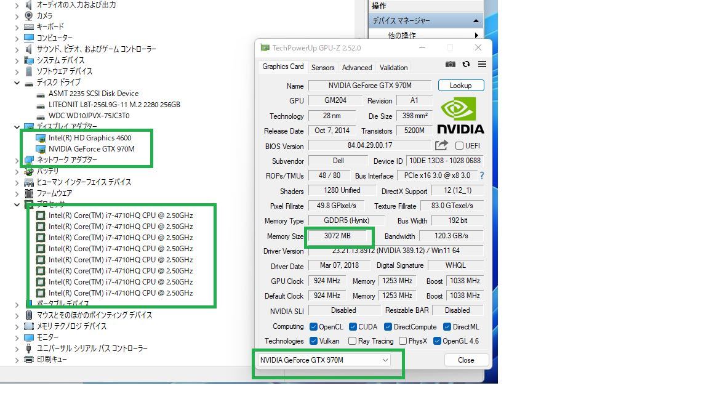Select the NVIDIA GeForce GTX 970M device icon
The height and width of the screenshot is (399, 709).
[x=41, y=149]
